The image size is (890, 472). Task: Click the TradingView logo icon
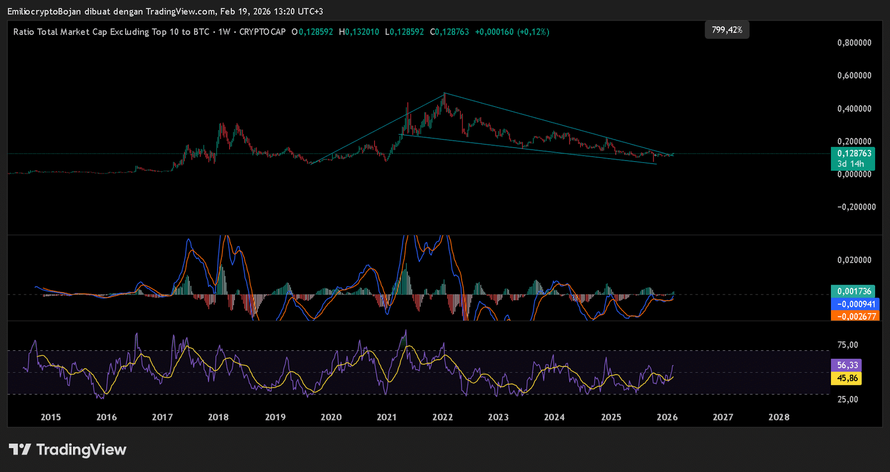pos(20,449)
